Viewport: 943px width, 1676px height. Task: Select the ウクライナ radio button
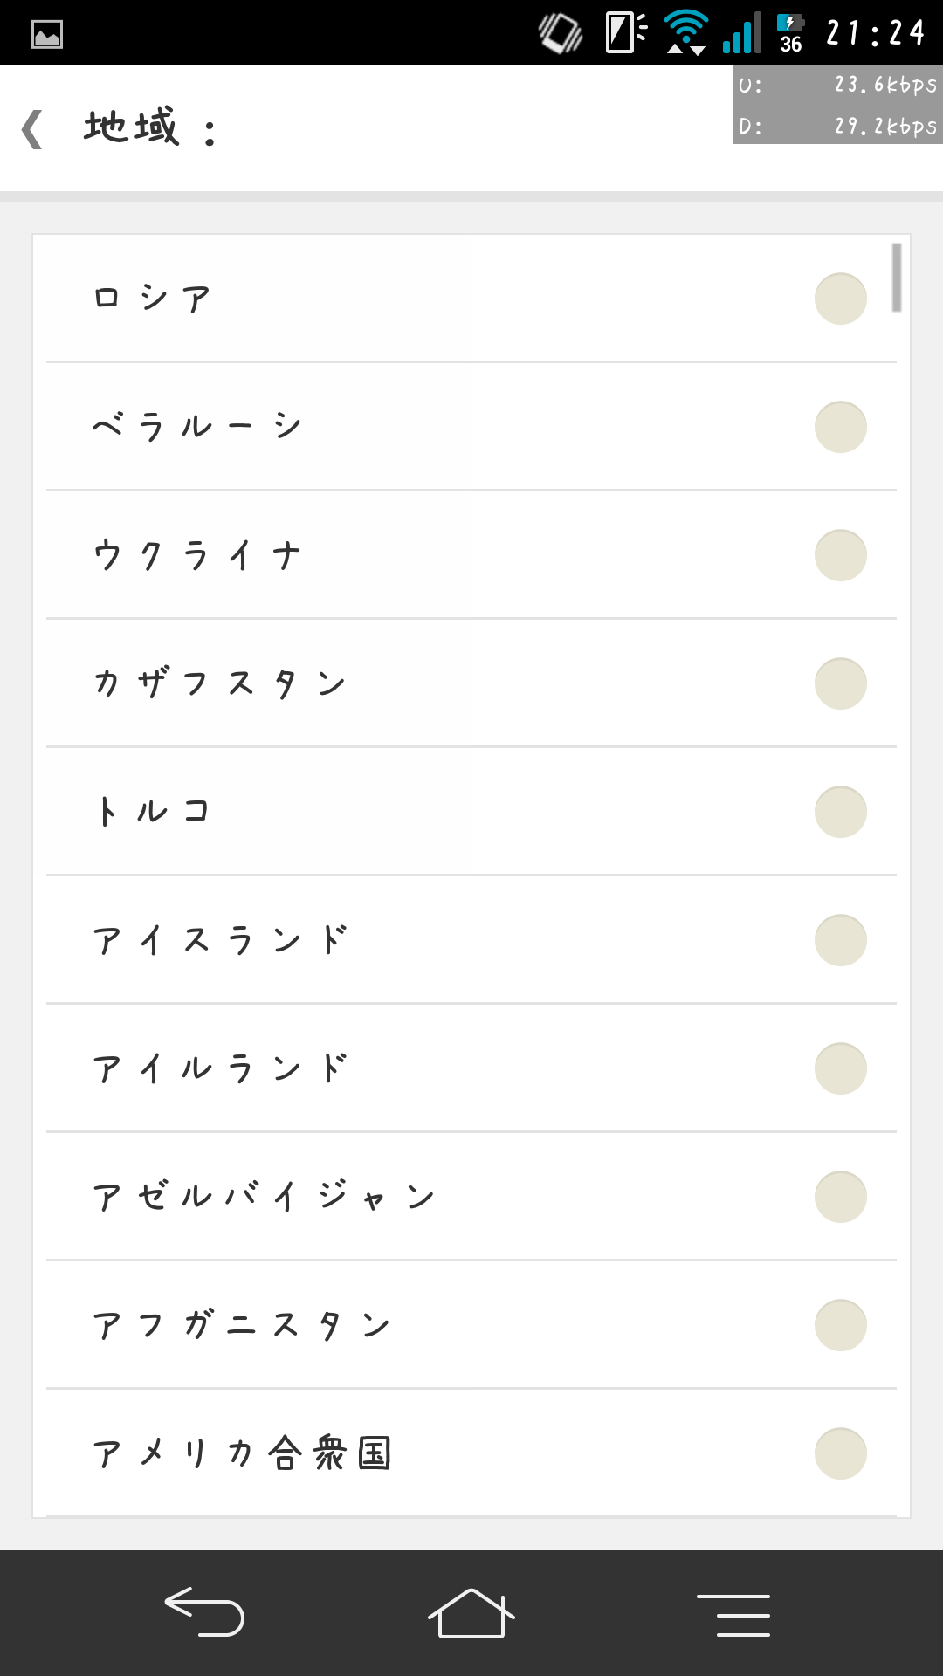(840, 555)
